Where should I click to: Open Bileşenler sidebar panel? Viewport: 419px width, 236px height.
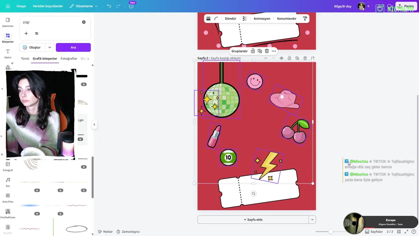click(x=8, y=38)
